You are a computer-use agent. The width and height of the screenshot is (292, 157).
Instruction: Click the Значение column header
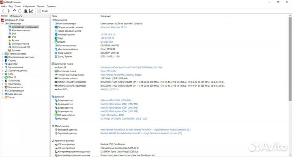point(105,16)
